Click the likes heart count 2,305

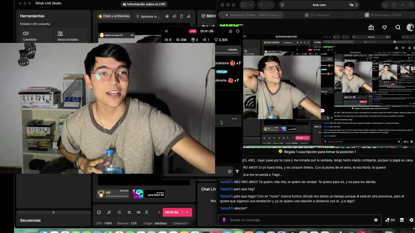pos(221,40)
